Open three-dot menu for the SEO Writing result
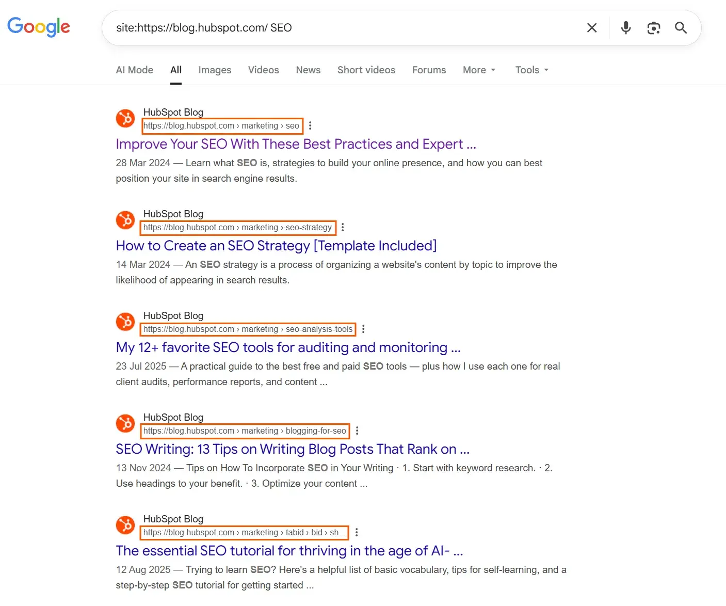 (x=357, y=430)
